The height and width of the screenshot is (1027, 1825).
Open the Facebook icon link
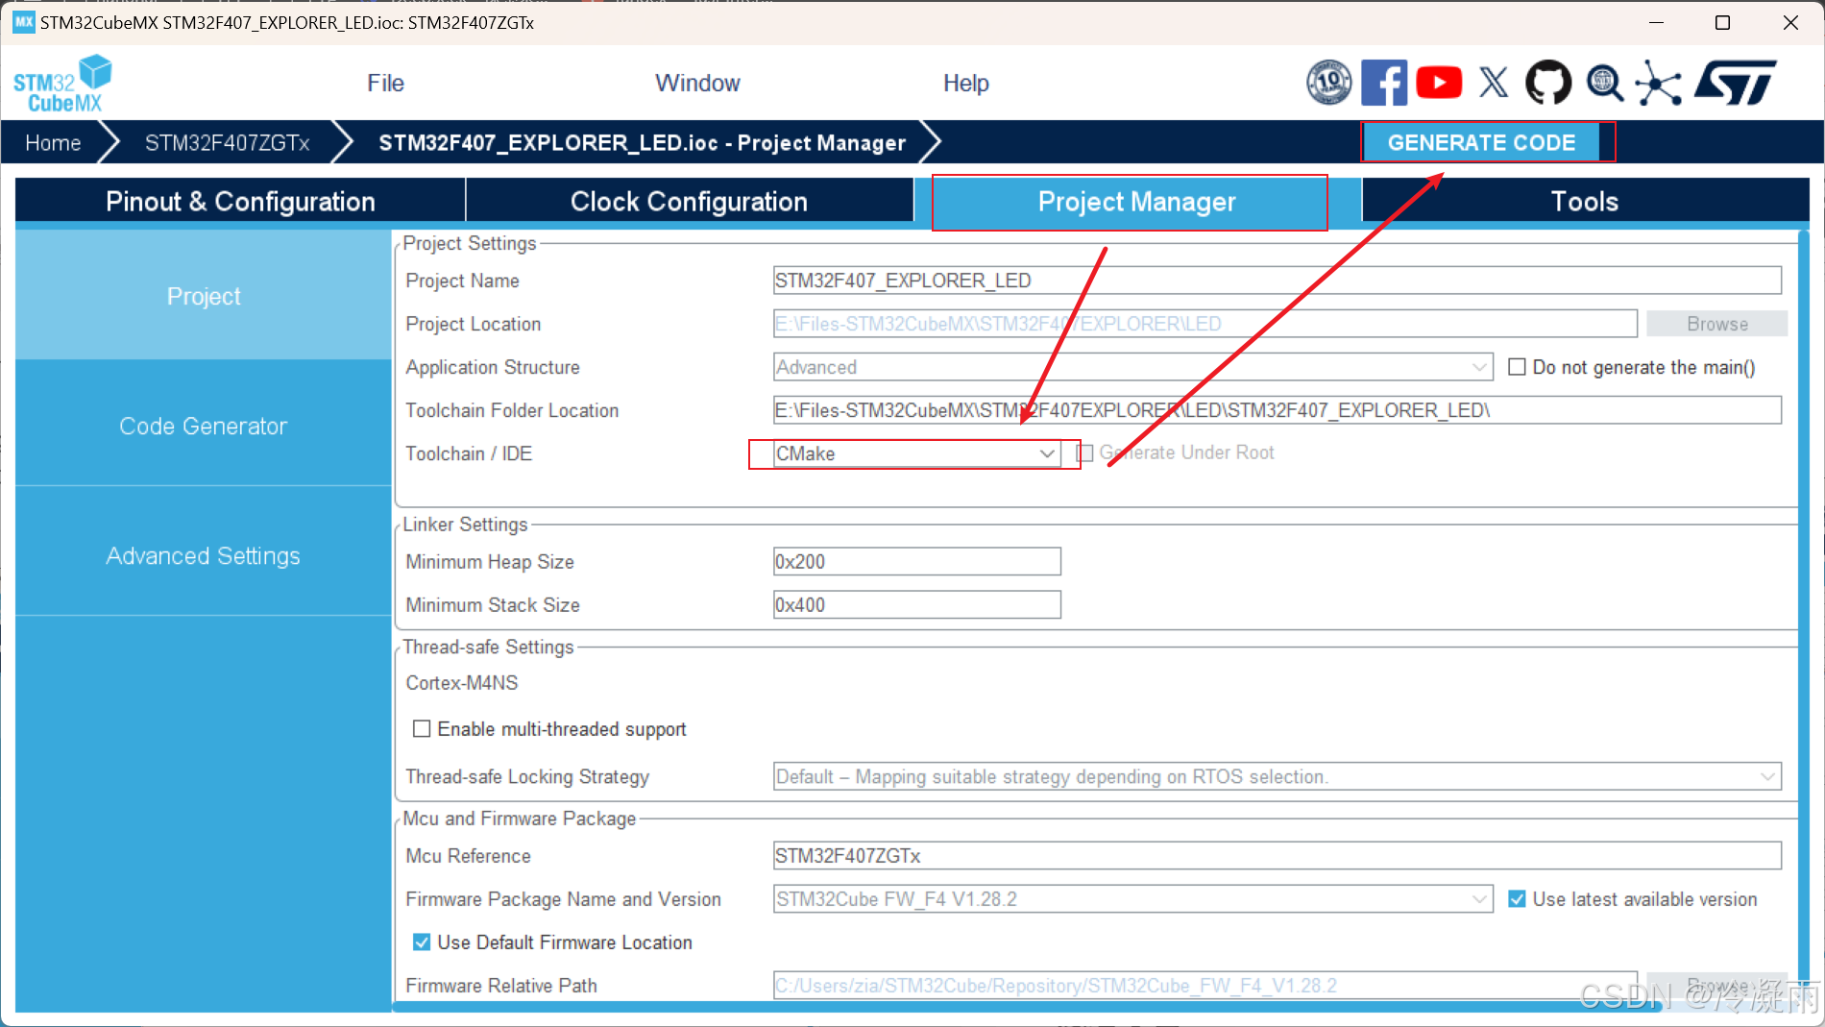tap(1384, 83)
